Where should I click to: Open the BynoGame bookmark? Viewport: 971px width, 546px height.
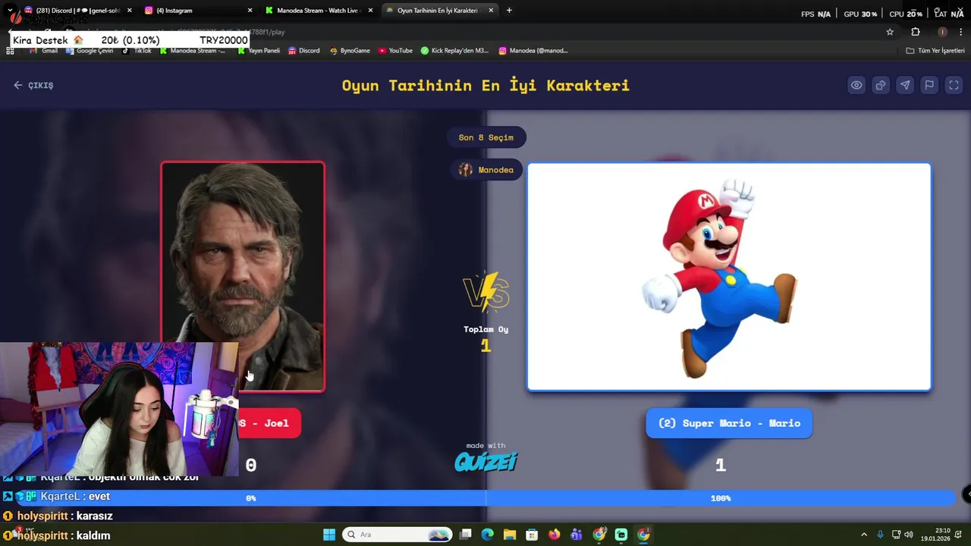[350, 51]
